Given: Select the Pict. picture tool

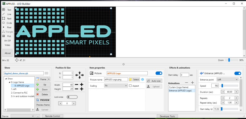Looking at the screenshot, I should 7,36.
